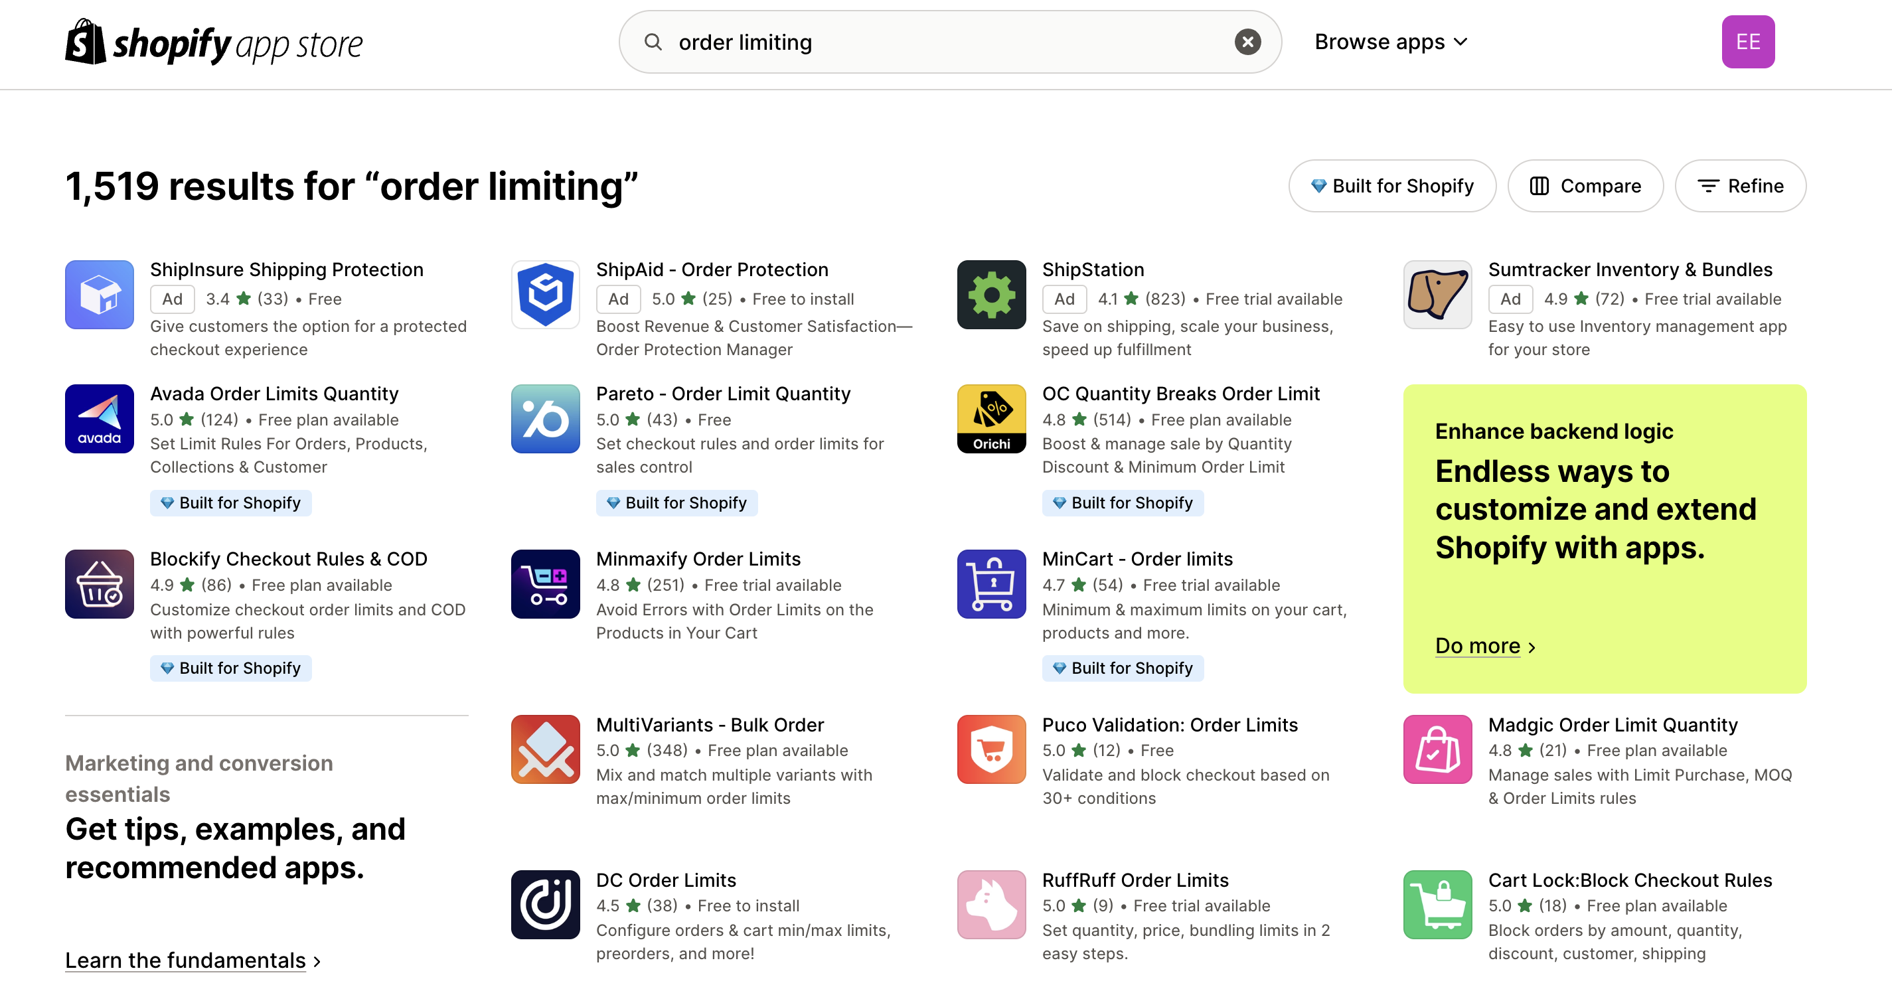
Task: Open the Cart Lock green cart icon
Action: pos(1437,905)
